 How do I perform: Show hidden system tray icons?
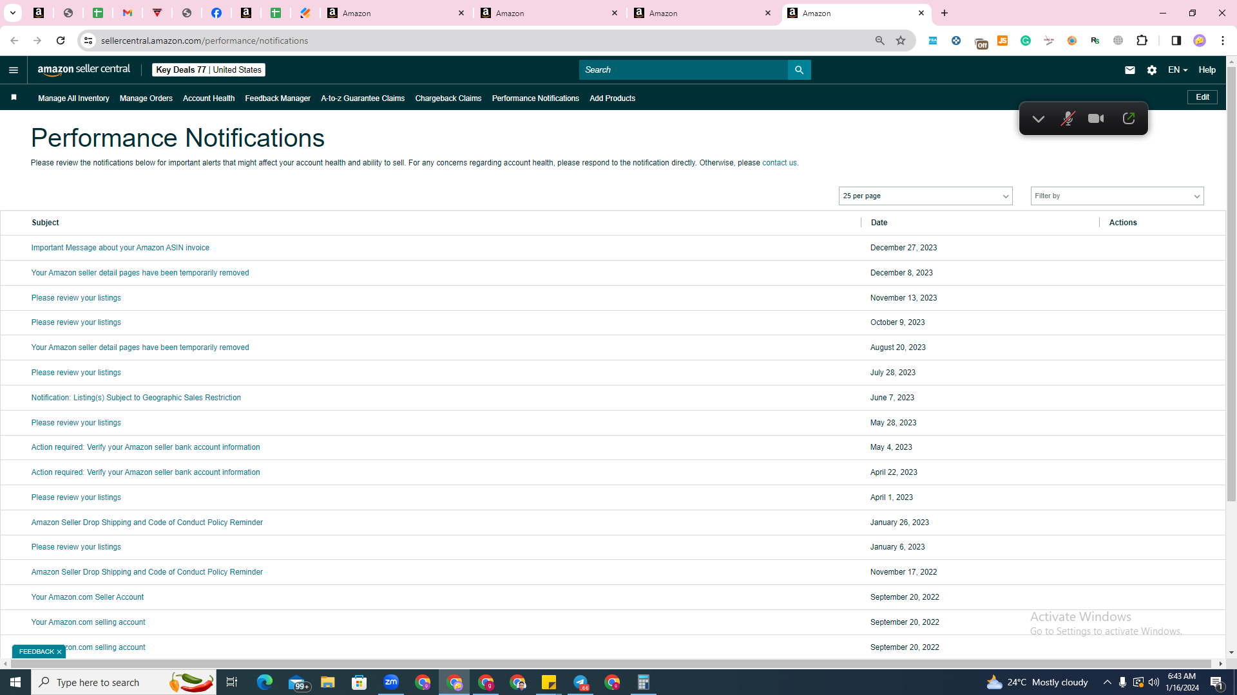coord(1107,682)
